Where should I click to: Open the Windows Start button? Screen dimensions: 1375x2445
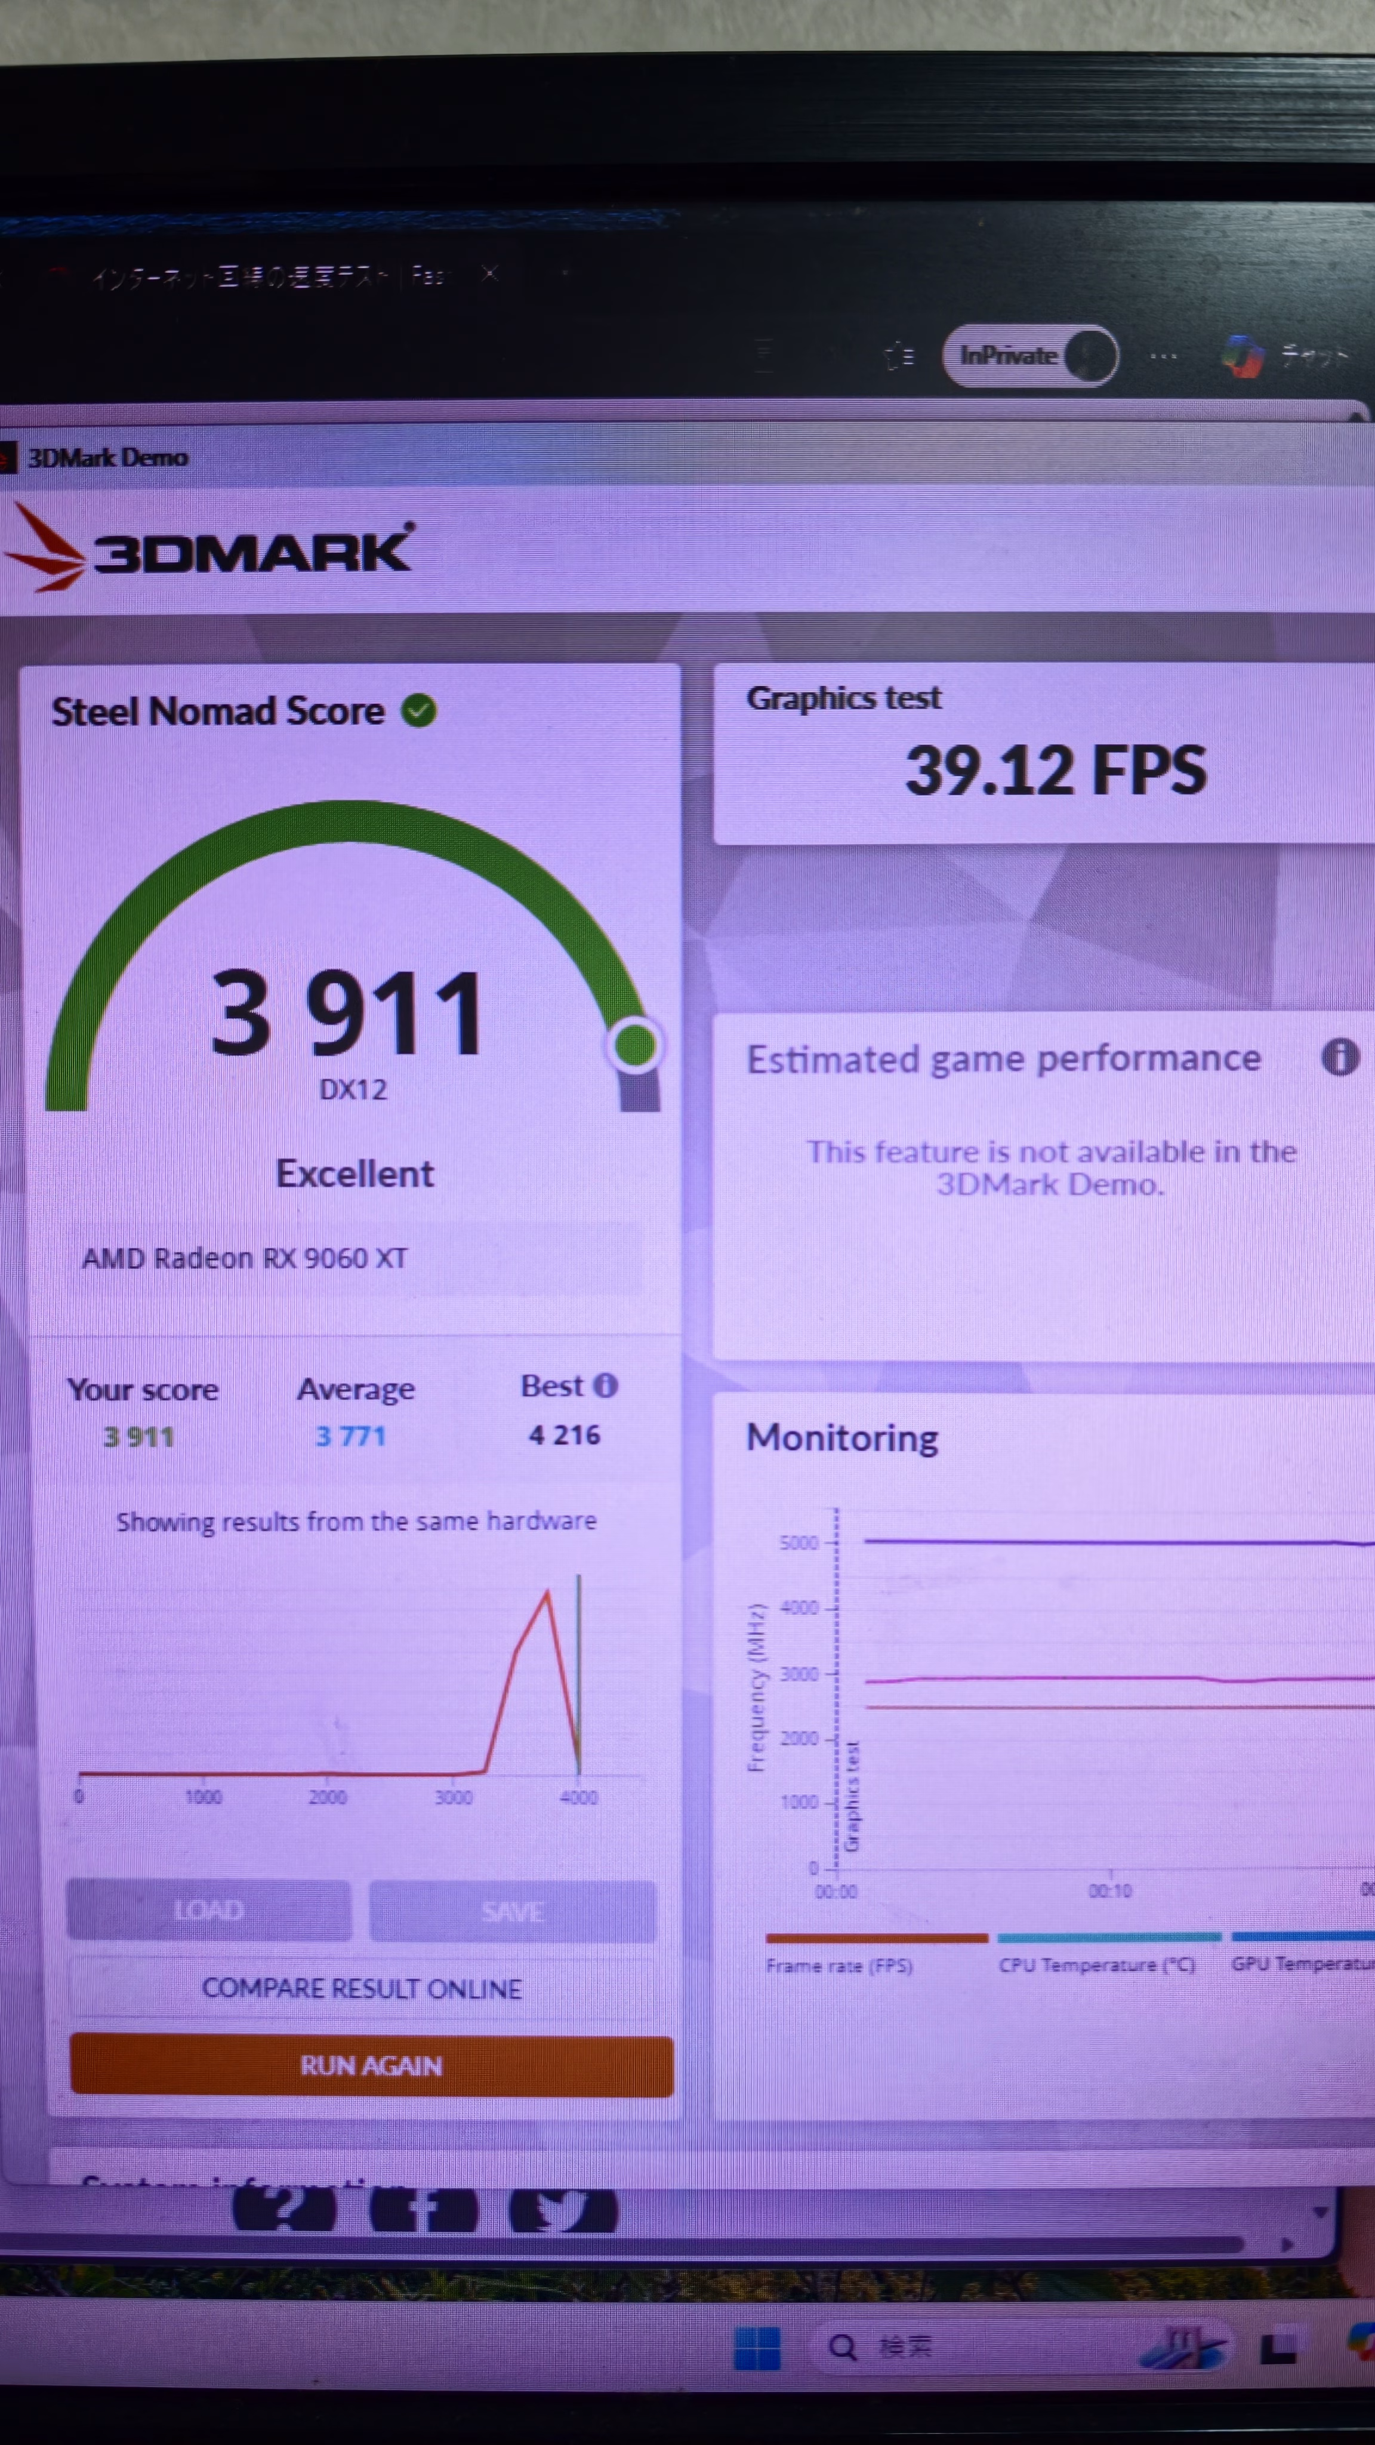click(757, 2347)
